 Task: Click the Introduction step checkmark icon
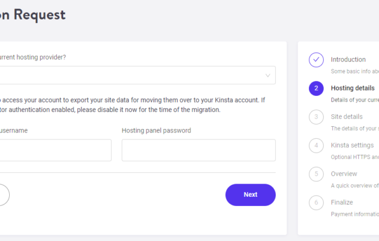point(316,60)
